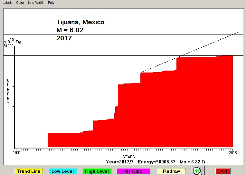This screenshot has width=246, height=175.
Task: Open the Color menu
Action: [x=20, y=3]
